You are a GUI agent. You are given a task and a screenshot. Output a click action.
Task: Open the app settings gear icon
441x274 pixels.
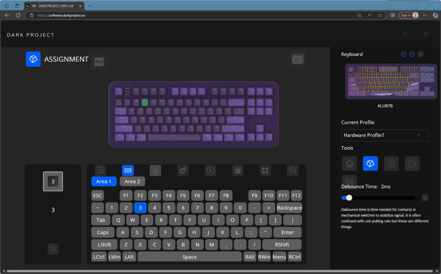426,34
